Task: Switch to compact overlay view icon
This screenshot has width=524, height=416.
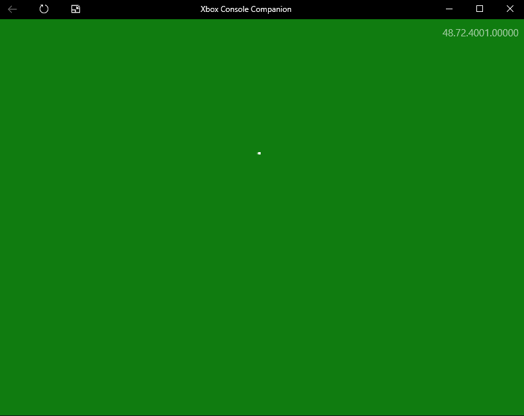Action: pos(76,9)
